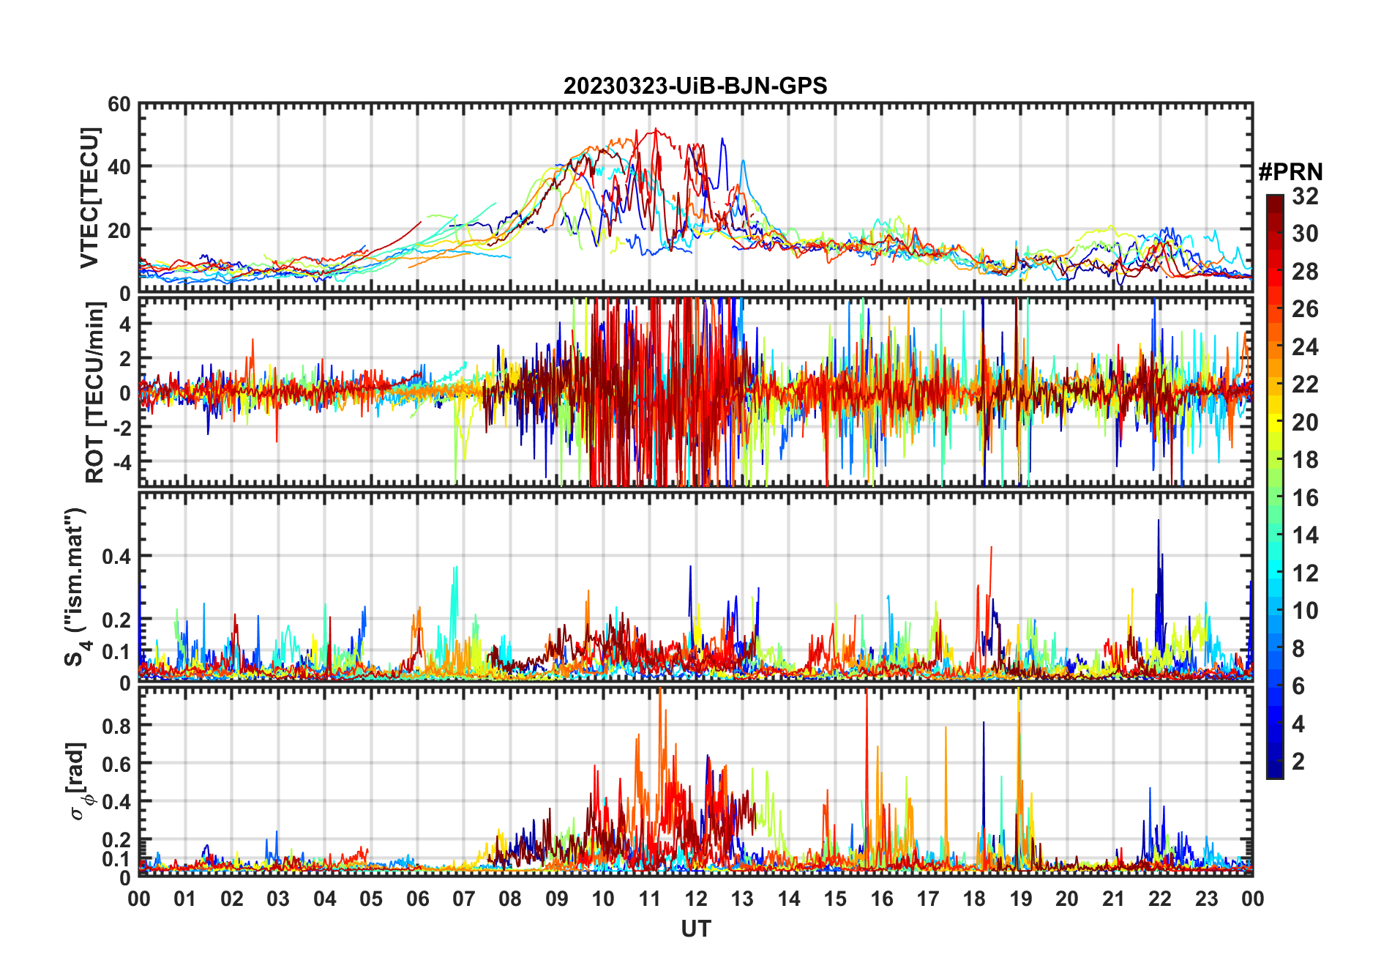Screen dimensions: 1392x974
Task: Click the σφ[rad] y-axis label
Action: (78, 781)
